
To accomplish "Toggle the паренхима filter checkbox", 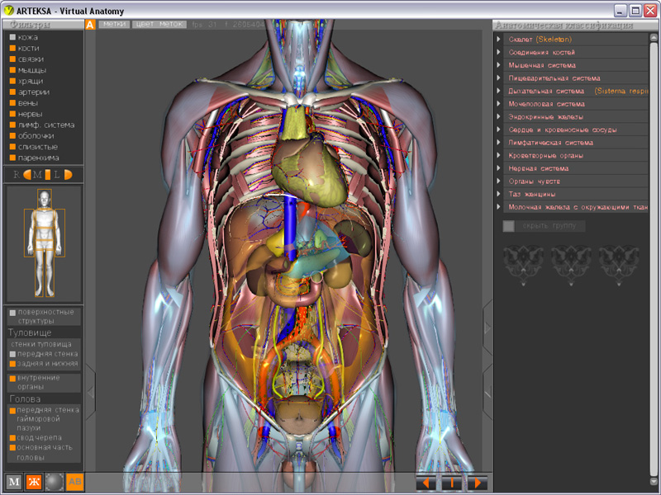I will point(12,158).
